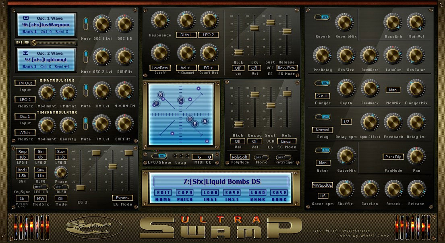445x243 pixels.
Task: Toggle the KeySync LFO 1-3 OFF switch
Action: click(x=41, y=187)
